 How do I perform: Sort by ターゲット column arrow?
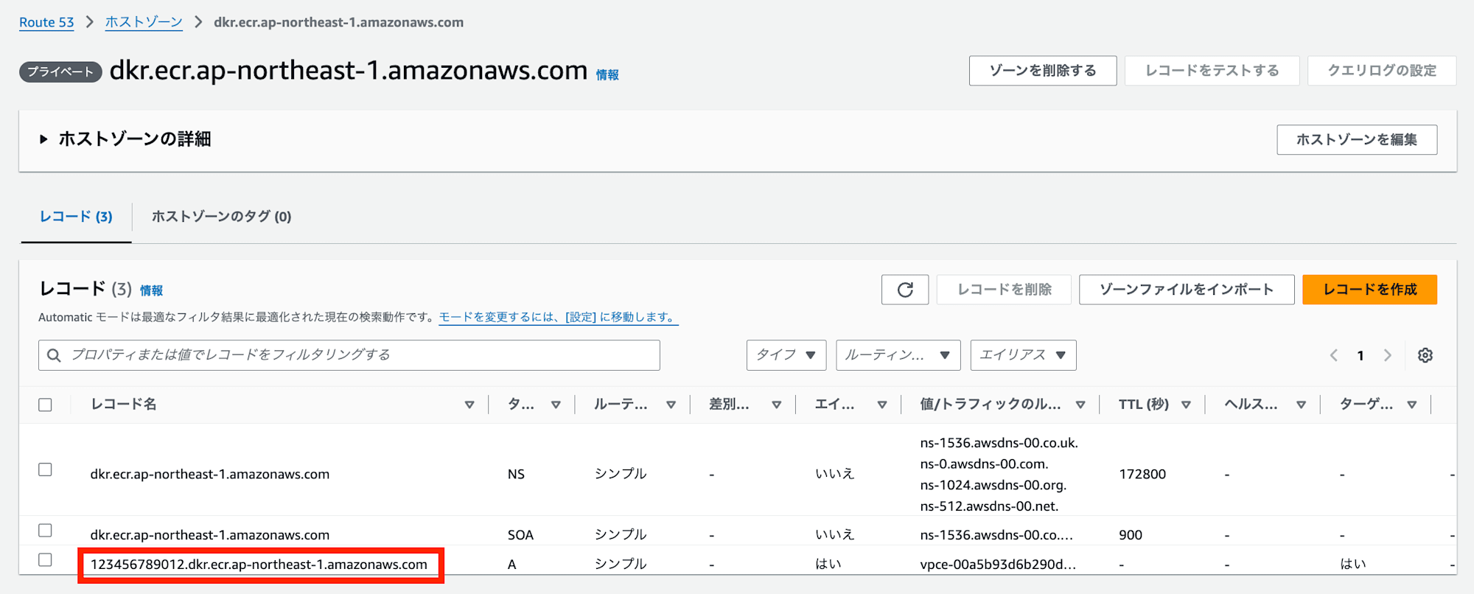coord(1412,405)
